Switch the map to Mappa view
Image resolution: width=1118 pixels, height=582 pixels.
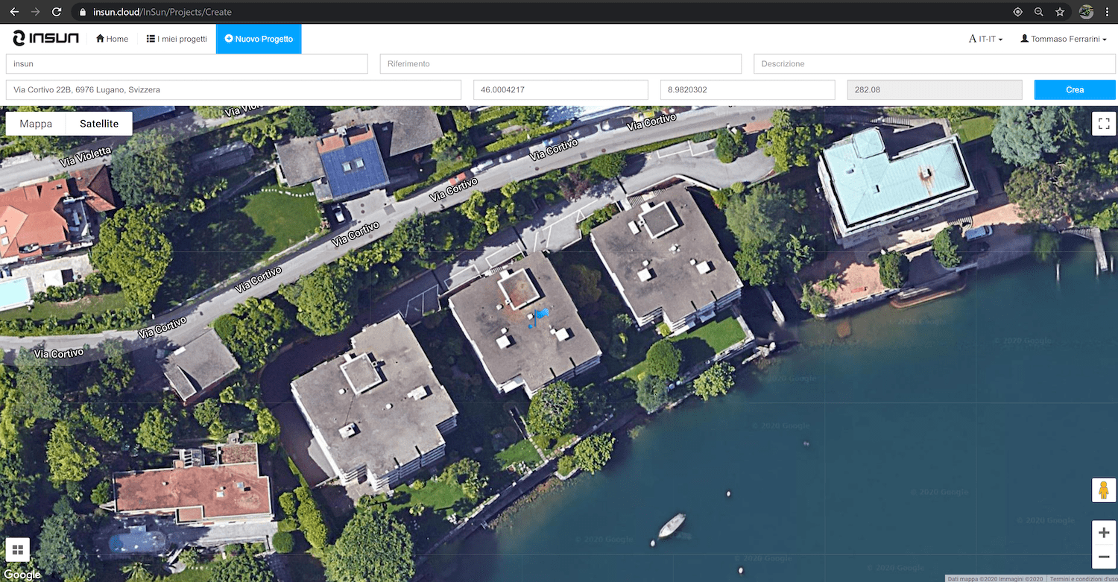(36, 124)
